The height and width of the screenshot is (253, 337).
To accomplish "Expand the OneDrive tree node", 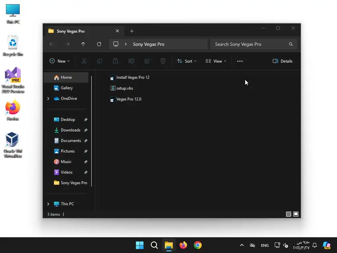I will coord(48,98).
